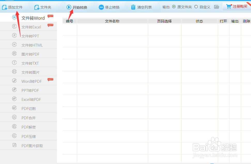Open the PDF切割 tool
The height and width of the screenshot is (164, 251).
(28, 108)
